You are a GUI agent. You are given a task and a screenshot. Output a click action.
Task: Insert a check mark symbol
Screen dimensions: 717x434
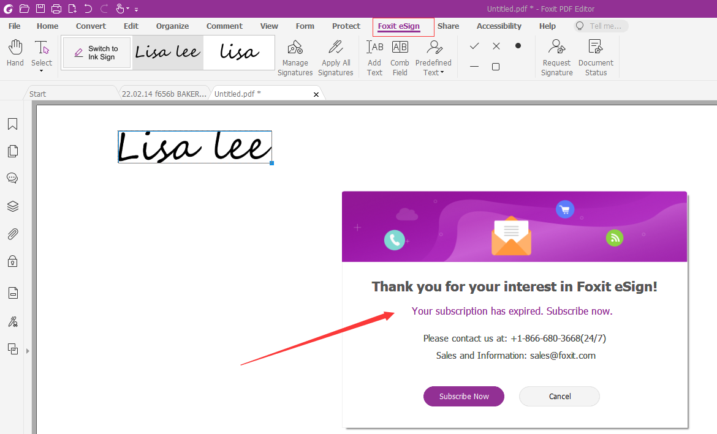pyautogui.click(x=475, y=46)
